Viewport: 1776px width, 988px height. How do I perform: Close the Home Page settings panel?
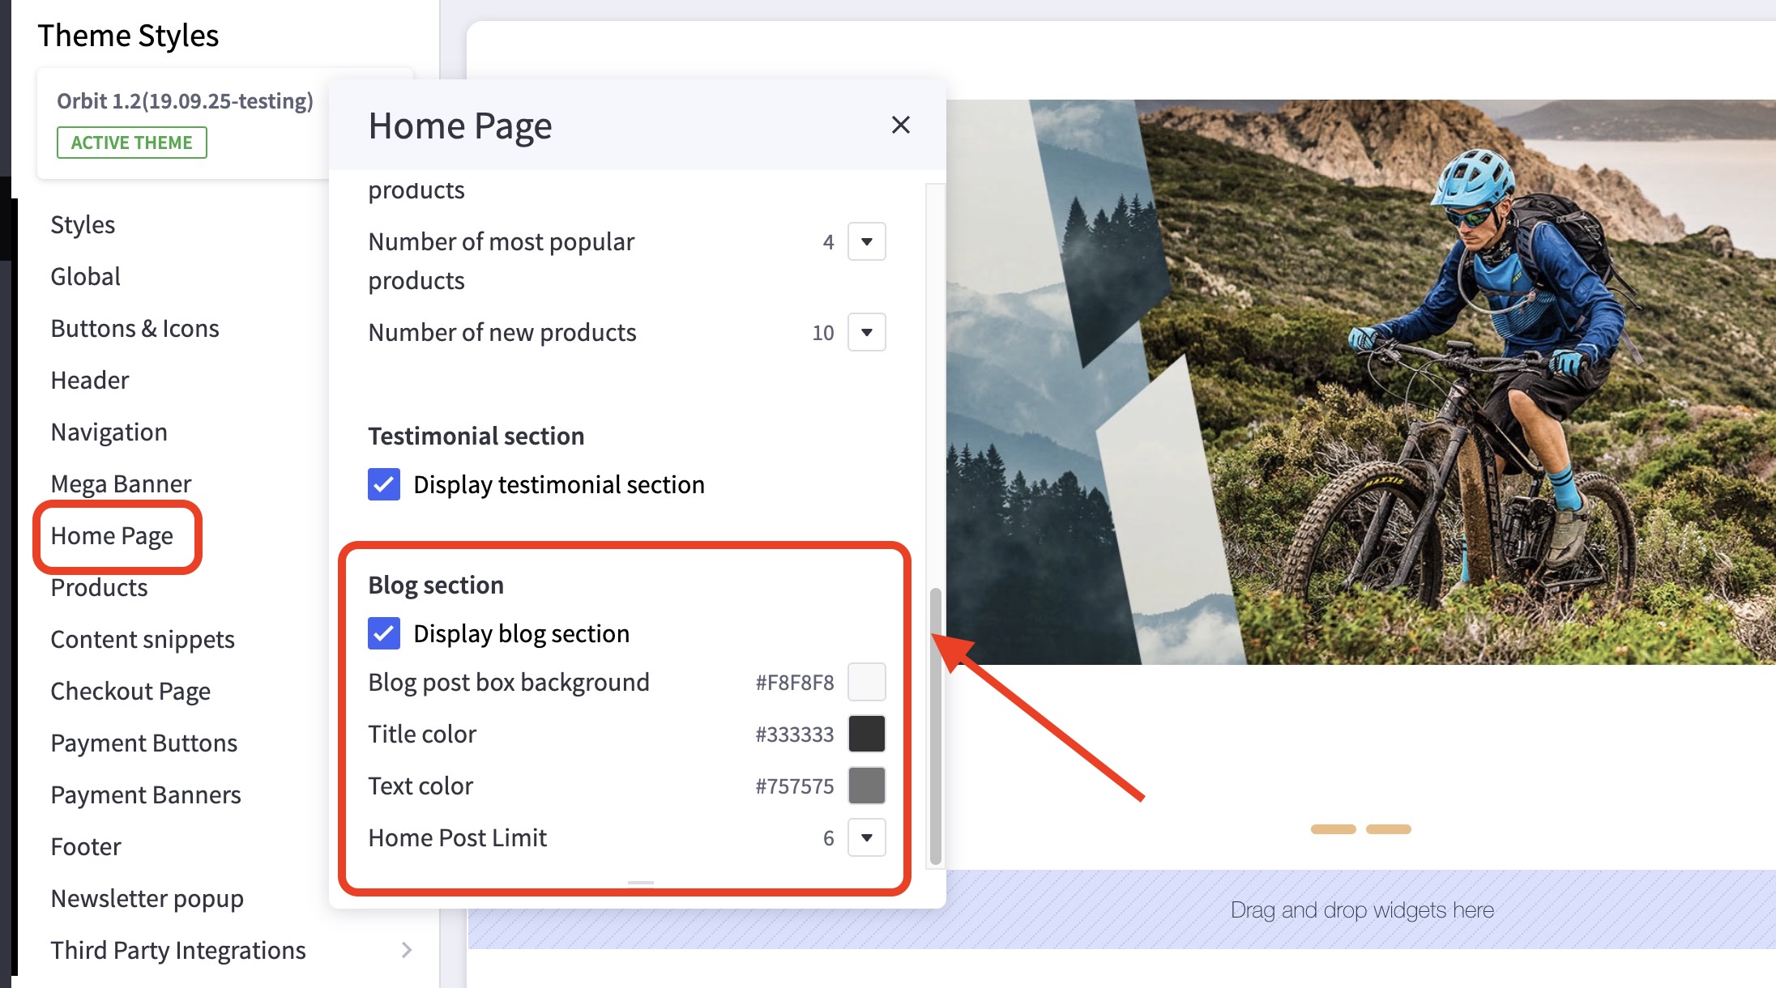pyautogui.click(x=900, y=125)
